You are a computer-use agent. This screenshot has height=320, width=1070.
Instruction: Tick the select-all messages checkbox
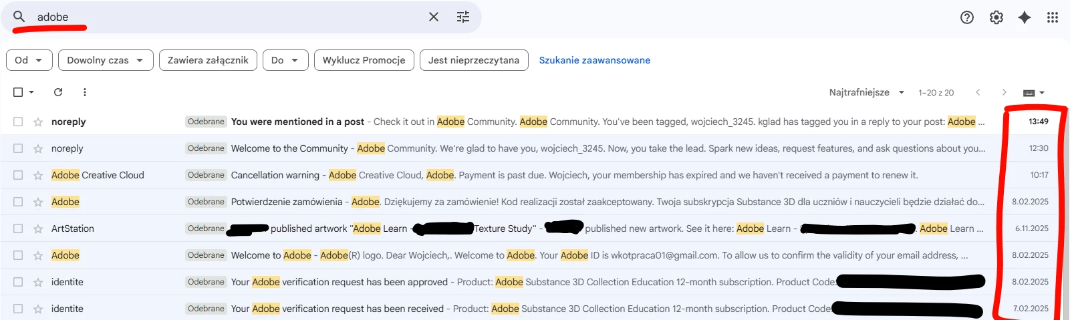coord(18,92)
